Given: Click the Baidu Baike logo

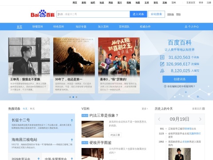Looking at the screenshot, I should tap(43, 13).
